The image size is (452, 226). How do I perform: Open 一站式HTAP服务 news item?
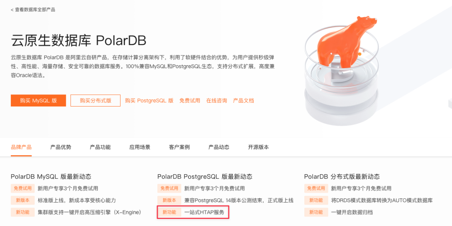(x=204, y=212)
